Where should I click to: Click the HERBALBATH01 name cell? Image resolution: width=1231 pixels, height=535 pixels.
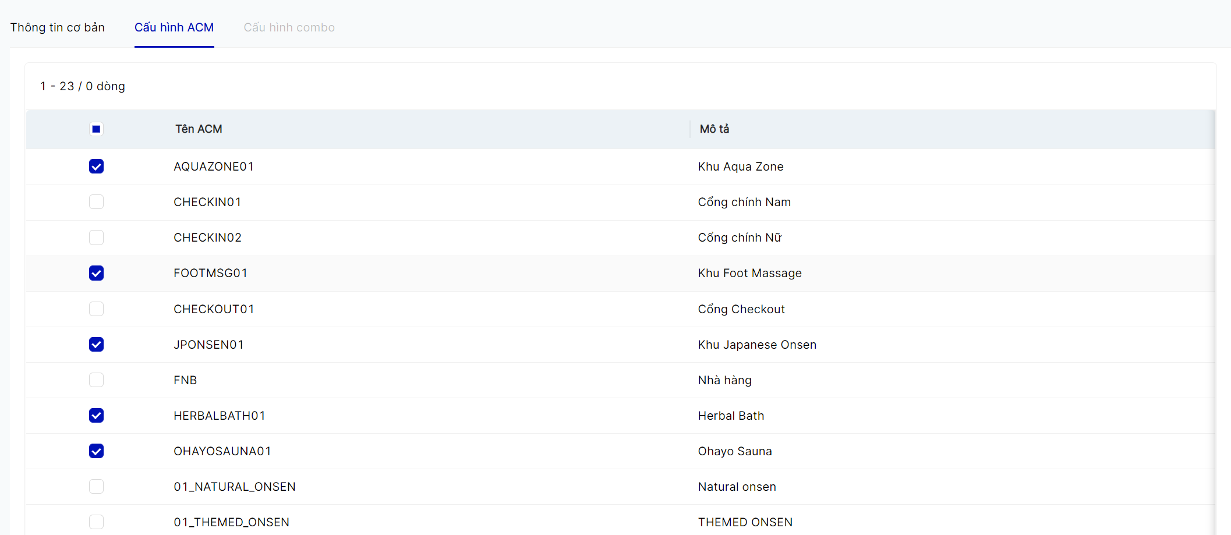(220, 416)
